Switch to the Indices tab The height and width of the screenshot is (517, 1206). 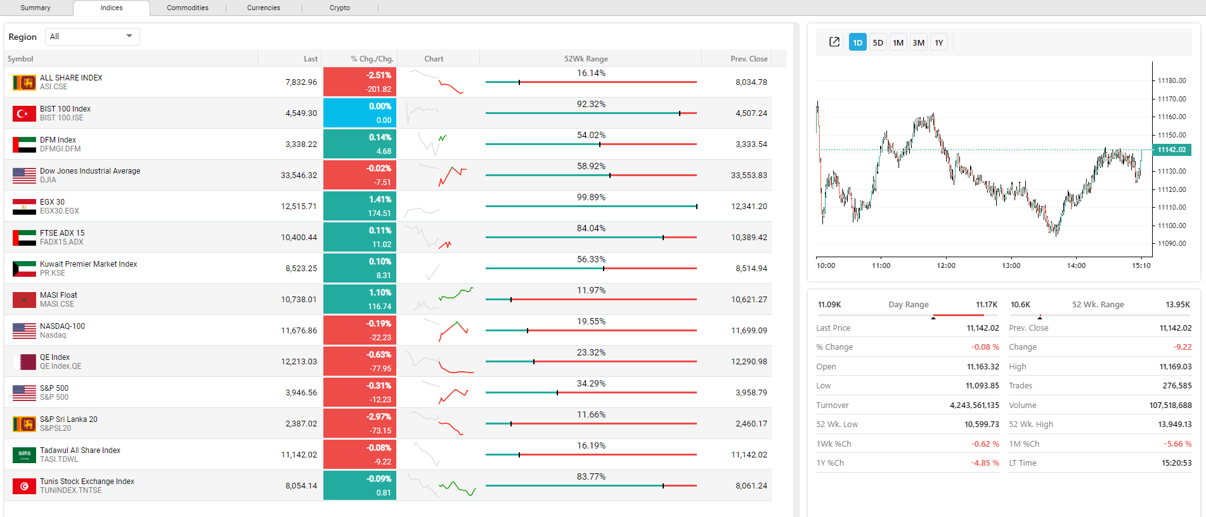point(112,8)
